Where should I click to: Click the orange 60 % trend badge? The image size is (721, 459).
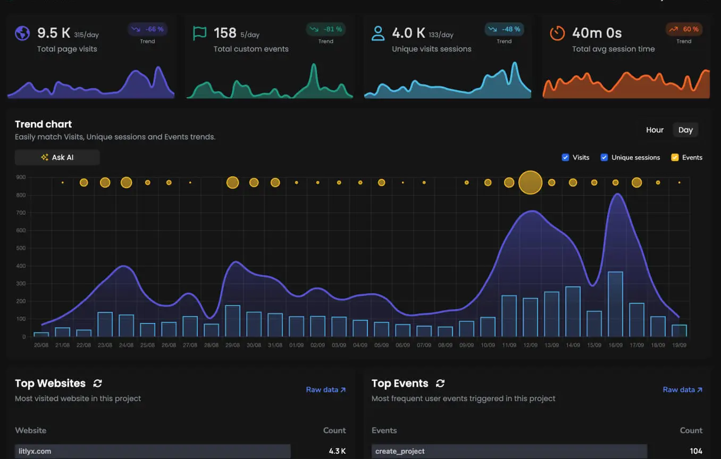point(684,29)
